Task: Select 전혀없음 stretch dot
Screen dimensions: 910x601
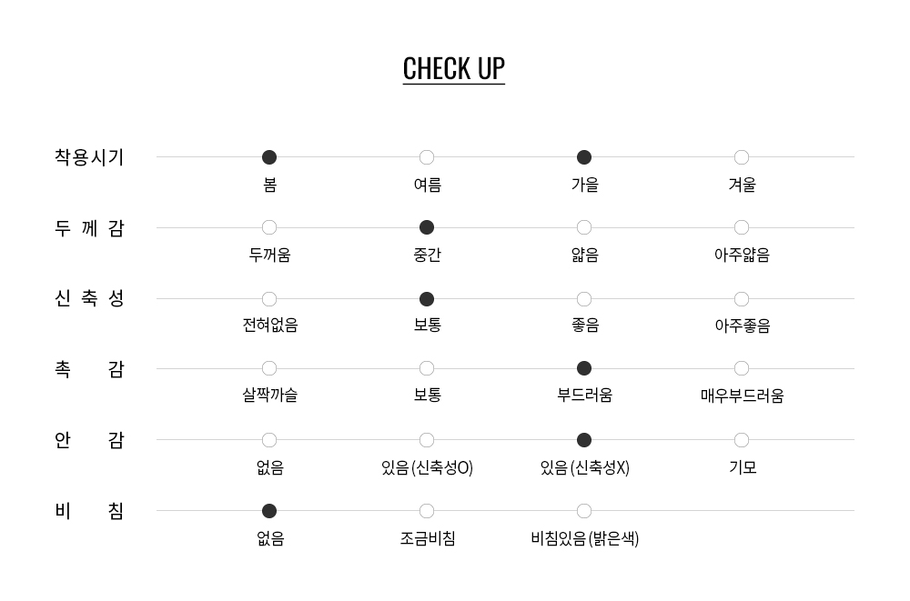Action: 269,299
